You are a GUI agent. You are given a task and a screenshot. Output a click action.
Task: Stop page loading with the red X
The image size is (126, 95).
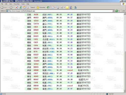[17, 8]
